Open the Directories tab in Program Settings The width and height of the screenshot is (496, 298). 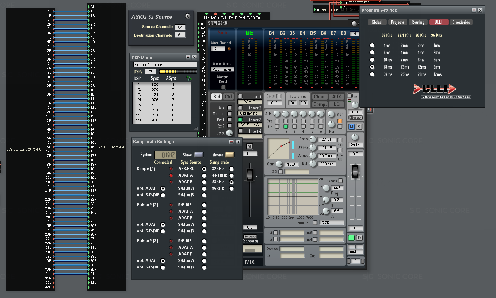pyautogui.click(x=461, y=22)
